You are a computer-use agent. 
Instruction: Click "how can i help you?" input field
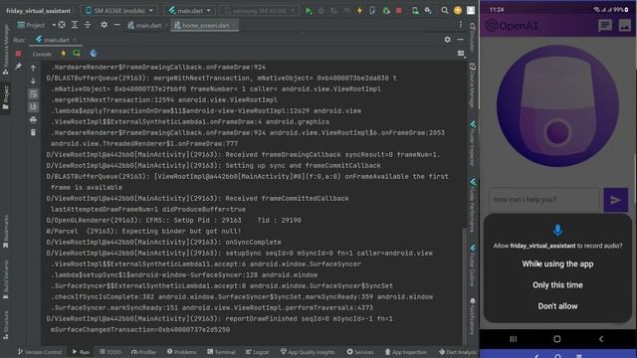(544, 200)
